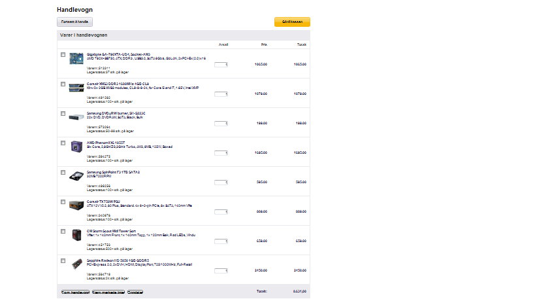This screenshot has height=301, width=535.
Task: Click the quantity field for Corsair XMS3 RAM
Action: (x=221, y=94)
